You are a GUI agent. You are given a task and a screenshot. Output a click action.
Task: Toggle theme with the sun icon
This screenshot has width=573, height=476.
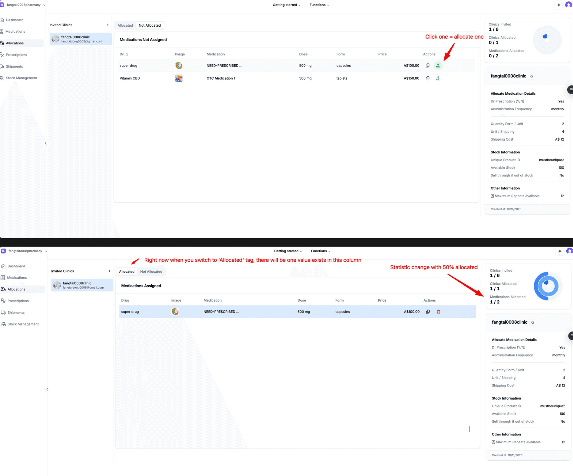click(x=558, y=5)
